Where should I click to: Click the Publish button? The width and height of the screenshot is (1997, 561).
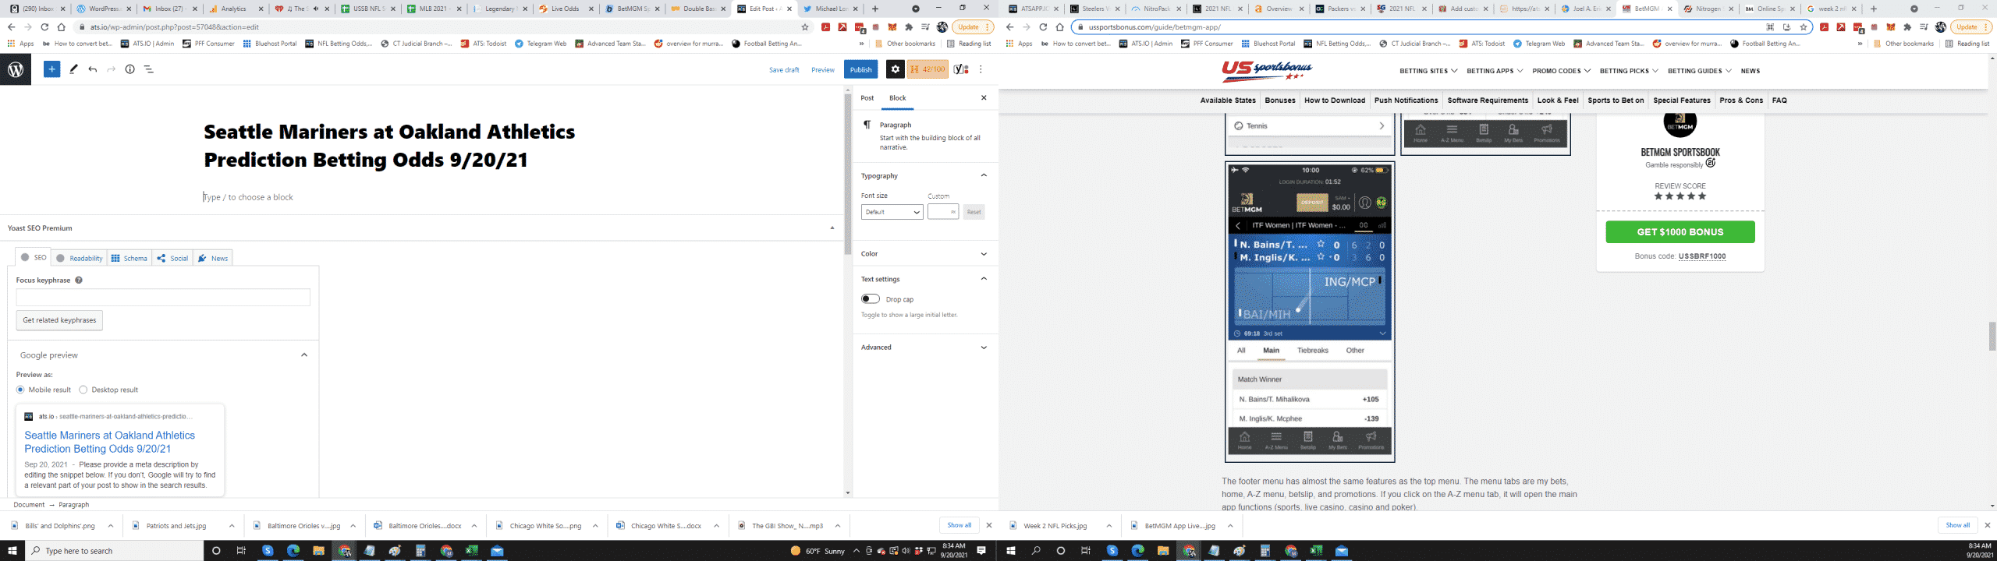click(860, 69)
